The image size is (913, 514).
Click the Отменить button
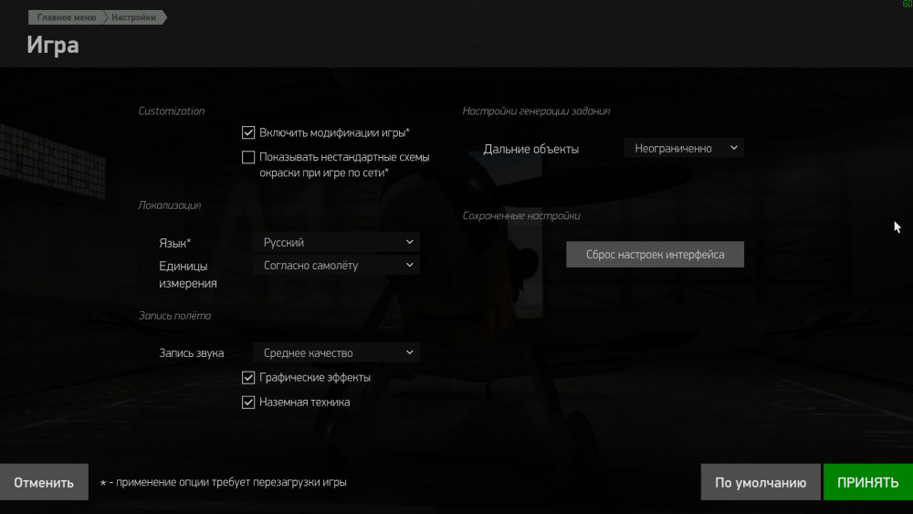[x=44, y=482]
